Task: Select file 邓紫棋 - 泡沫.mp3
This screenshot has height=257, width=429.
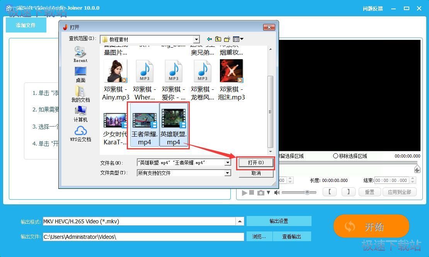Action: pos(232,80)
